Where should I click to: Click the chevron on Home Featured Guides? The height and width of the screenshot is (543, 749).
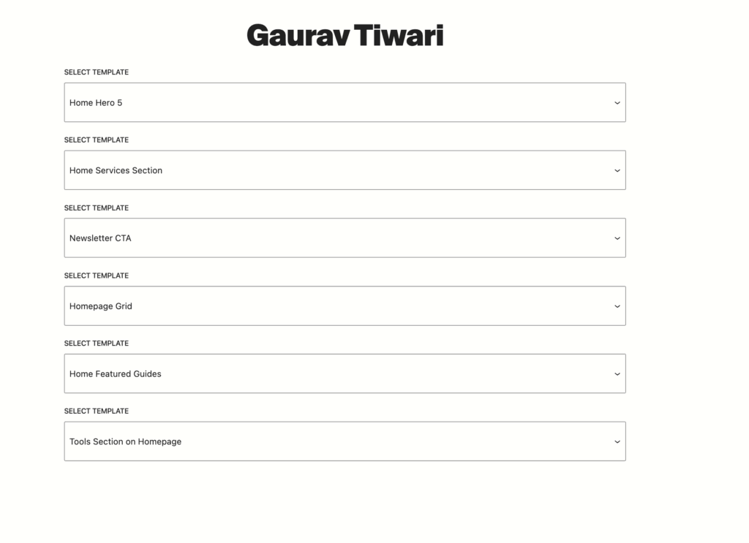(617, 373)
